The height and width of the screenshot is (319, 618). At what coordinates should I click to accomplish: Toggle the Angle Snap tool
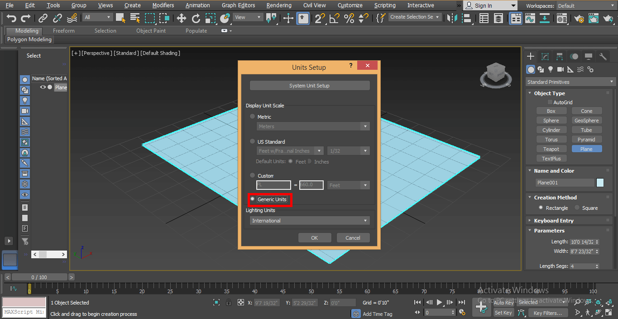point(334,18)
